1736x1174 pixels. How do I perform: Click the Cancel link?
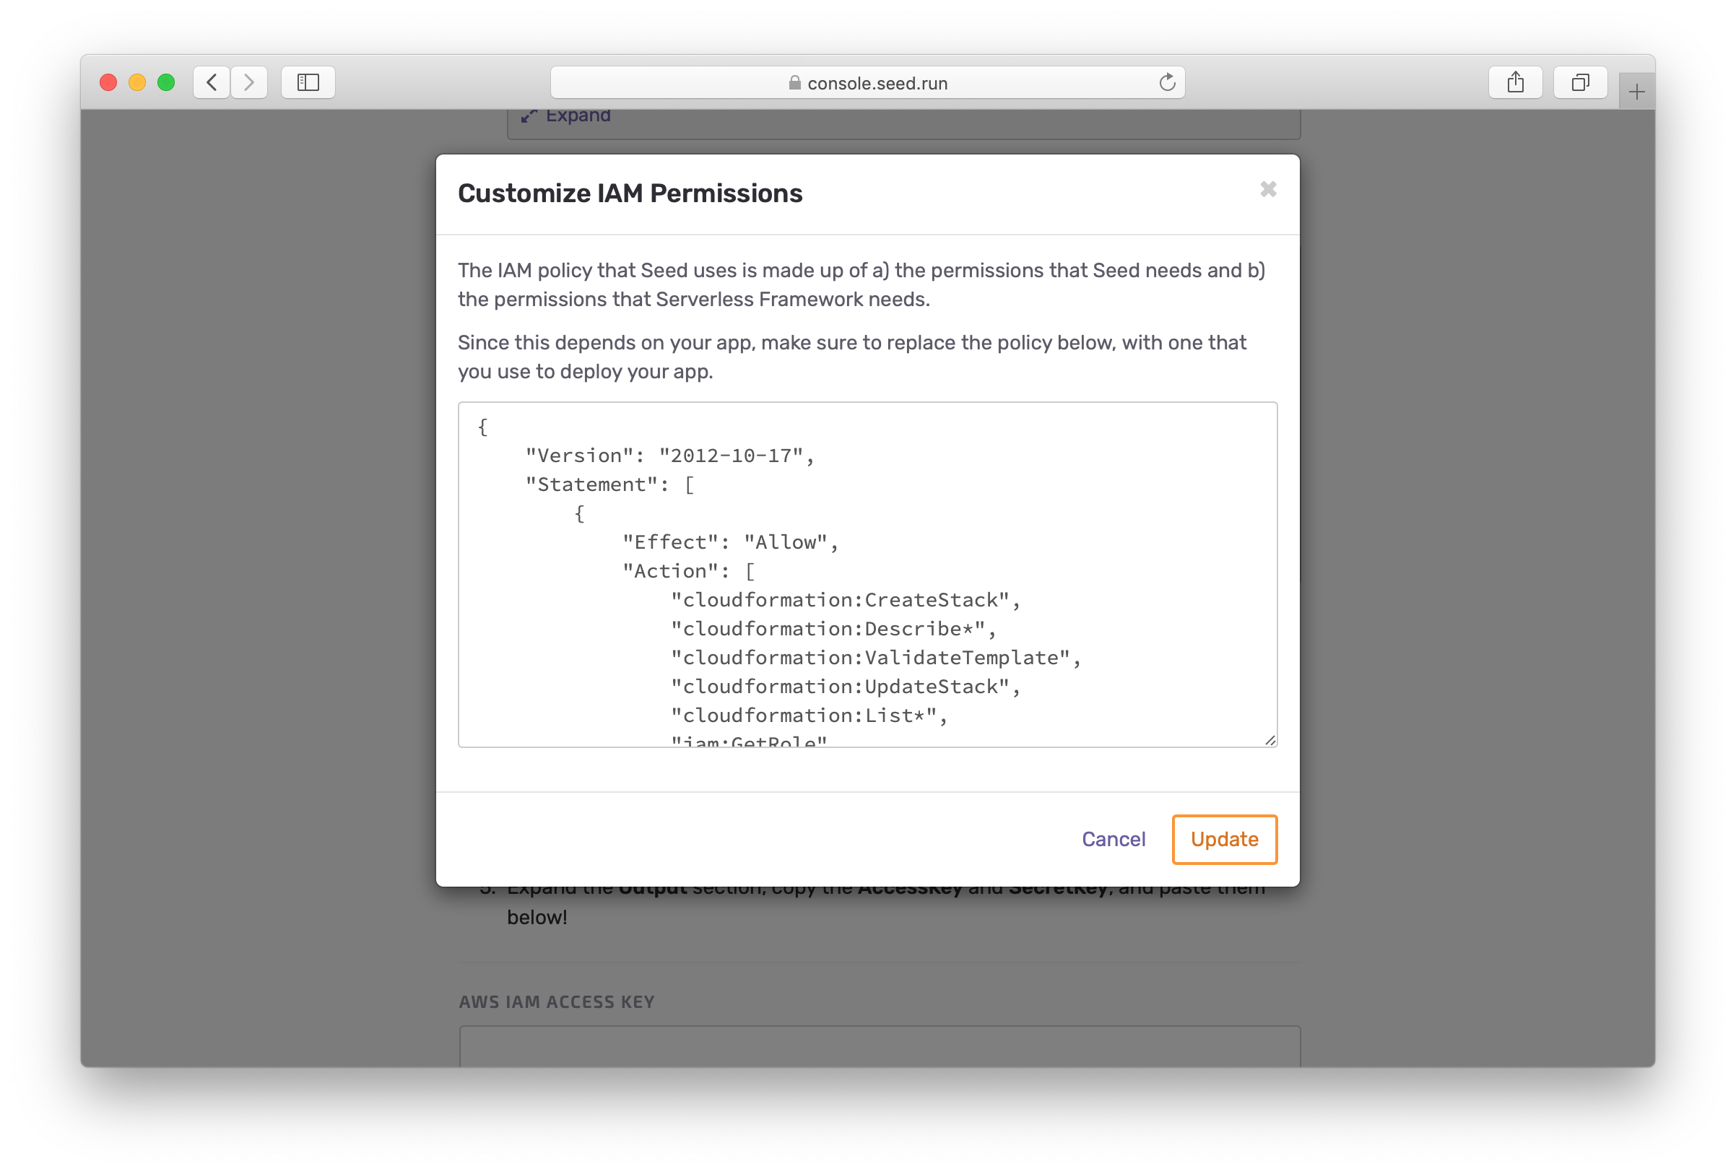tap(1113, 839)
